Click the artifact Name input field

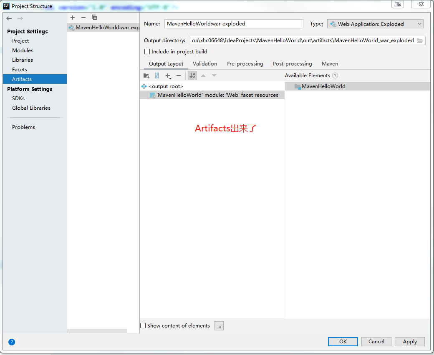point(234,24)
